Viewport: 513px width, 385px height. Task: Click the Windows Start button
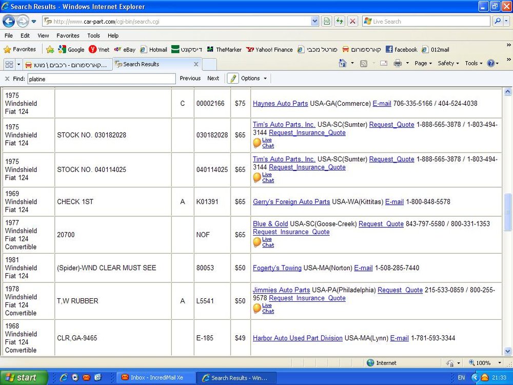click(24, 377)
